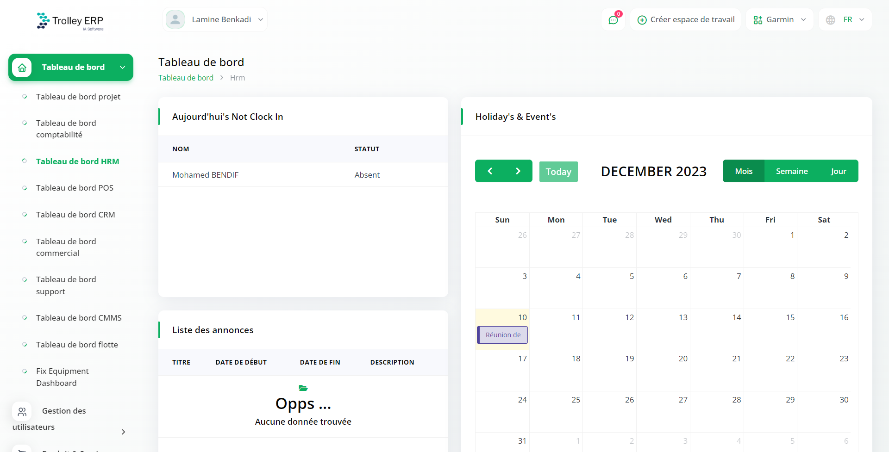Click the Today calendar button
This screenshot has width=889, height=452.
pyautogui.click(x=558, y=172)
